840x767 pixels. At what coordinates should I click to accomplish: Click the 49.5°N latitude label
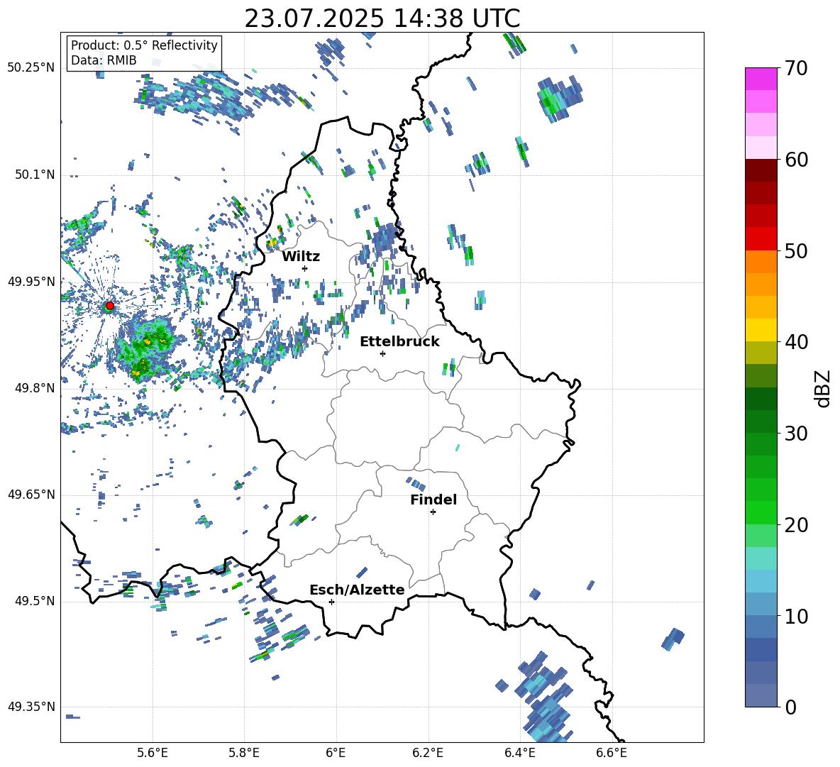35,601
